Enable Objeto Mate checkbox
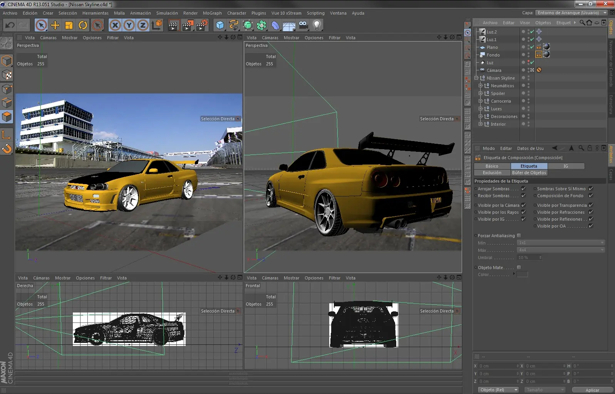Screen dimensions: 615x394 pyautogui.click(x=519, y=268)
